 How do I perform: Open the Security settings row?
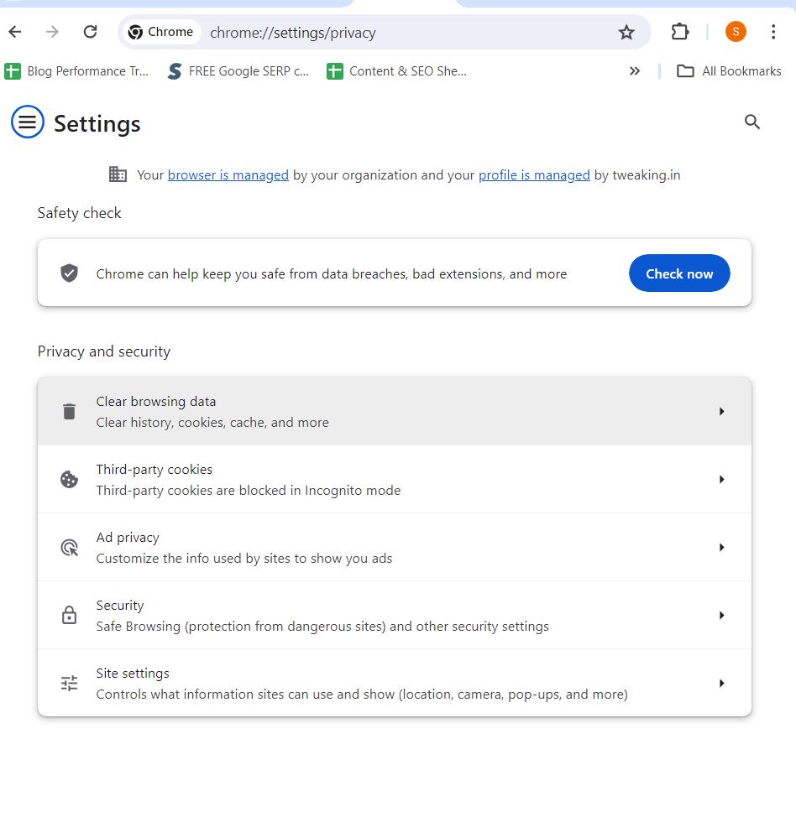(x=394, y=616)
